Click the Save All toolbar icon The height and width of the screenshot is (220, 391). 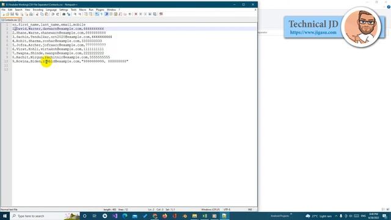click(16, 14)
